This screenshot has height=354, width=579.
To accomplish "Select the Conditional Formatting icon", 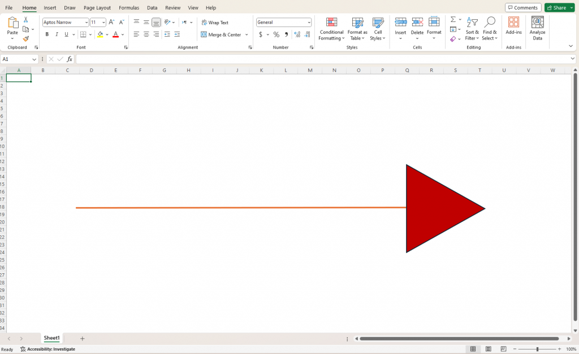I will (331, 23).
